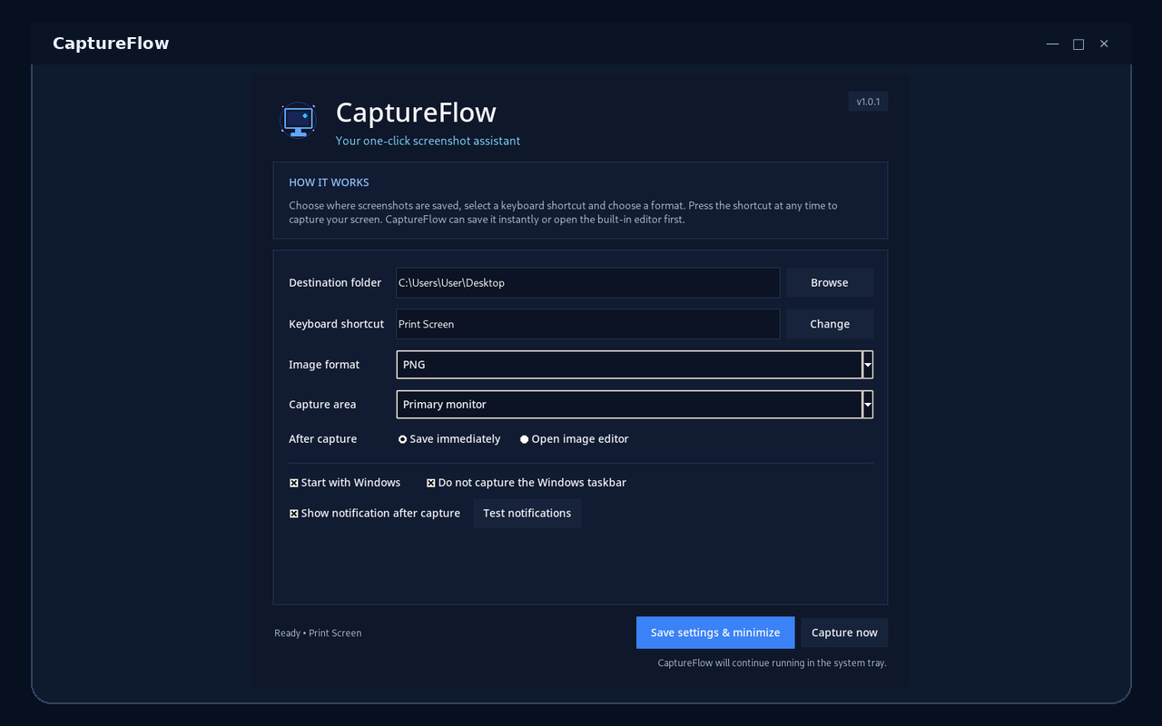The height and width of the screenshot is (726, 1162).
Task: Toggle Start with Windows checkbox
Action: tap(345, 483)
